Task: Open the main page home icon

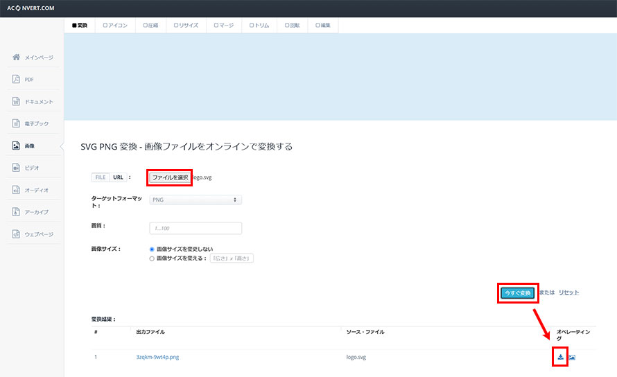Action: [x=16, y=57]
